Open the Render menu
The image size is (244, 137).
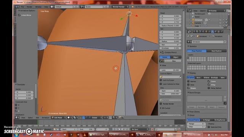click(29, 7)
